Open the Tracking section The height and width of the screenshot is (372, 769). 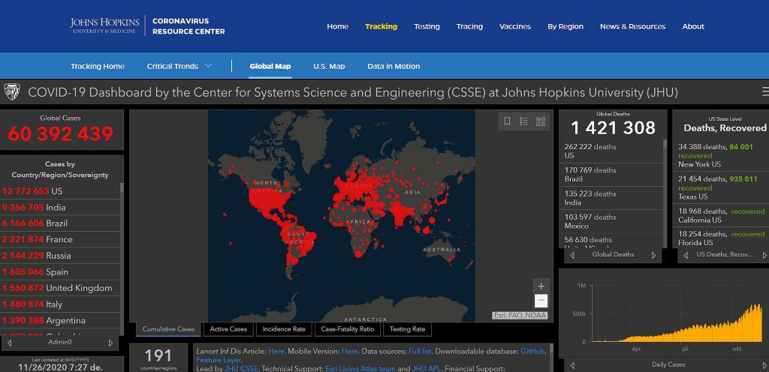[381, 26]
